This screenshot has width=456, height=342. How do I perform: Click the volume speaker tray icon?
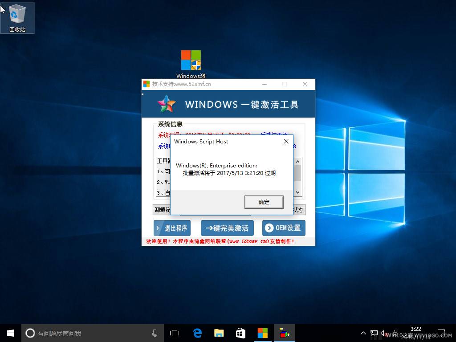(384, 333)
